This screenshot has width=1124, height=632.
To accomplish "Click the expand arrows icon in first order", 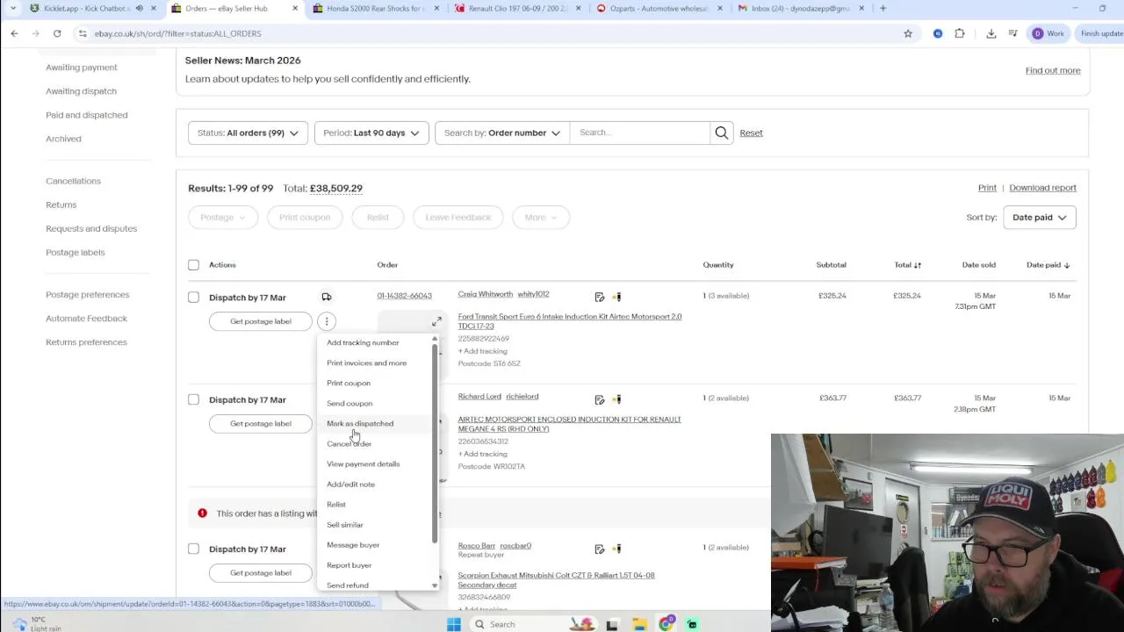I will [x=436, y=322].
